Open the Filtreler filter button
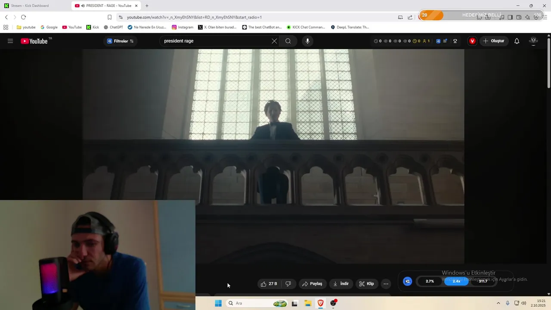 pos(120,41)
